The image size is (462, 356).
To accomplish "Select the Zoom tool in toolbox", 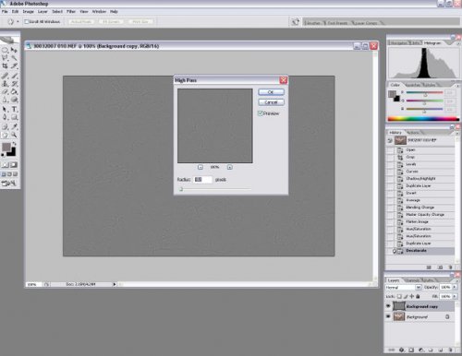I will click(x=14, y=135).
